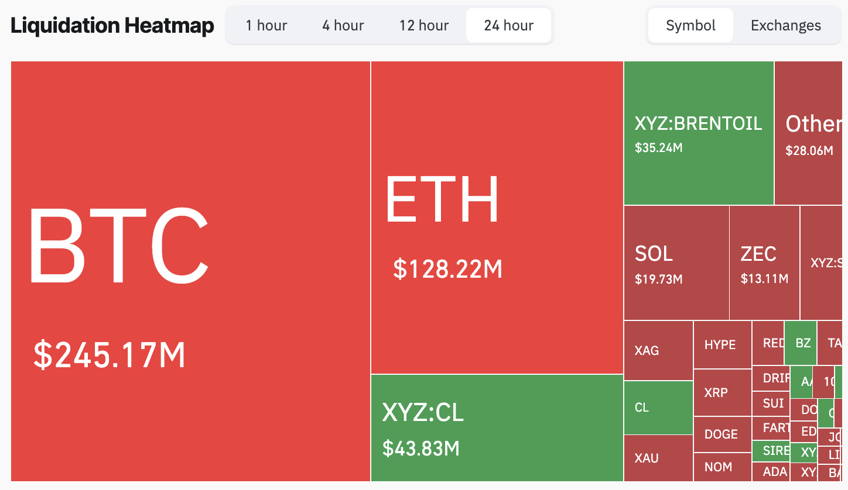Viewport: 848px width, 490px height.
Task: Choose the 12 hour timeframe
Action: coord(424,26)
